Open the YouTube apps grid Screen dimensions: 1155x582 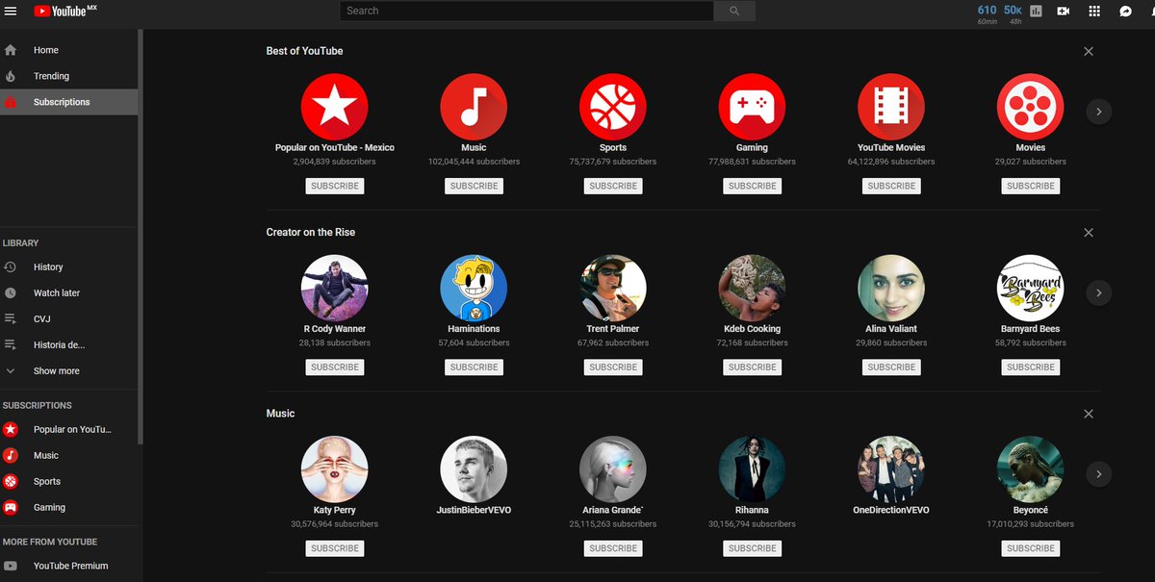pyautogui.click(x=1094, y=12)
